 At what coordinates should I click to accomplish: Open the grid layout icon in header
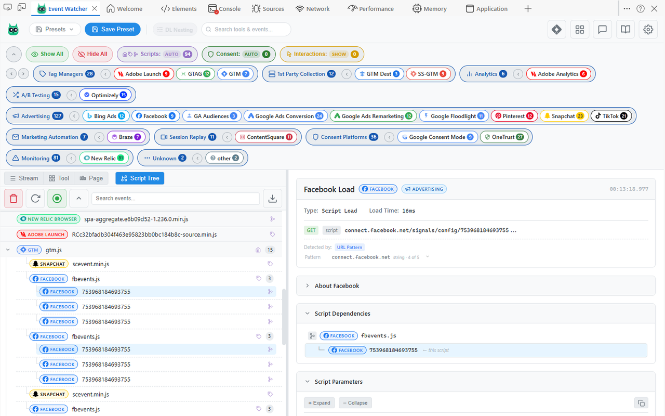pos(580,30)
